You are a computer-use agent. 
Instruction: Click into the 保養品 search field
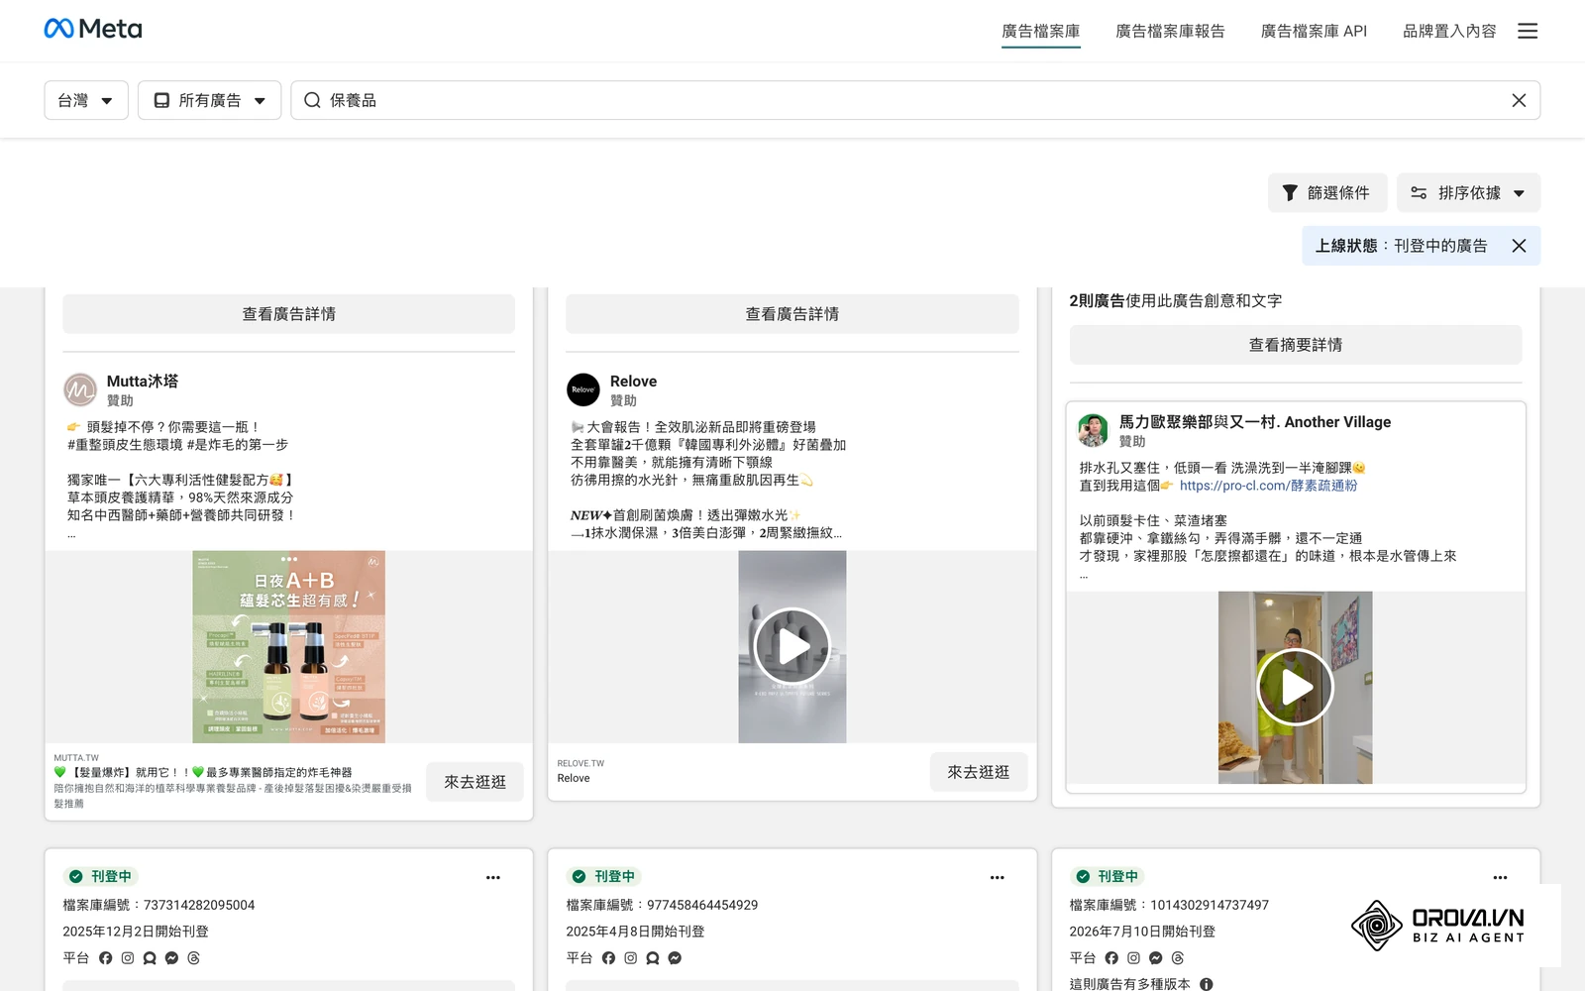tap(915, 100)
